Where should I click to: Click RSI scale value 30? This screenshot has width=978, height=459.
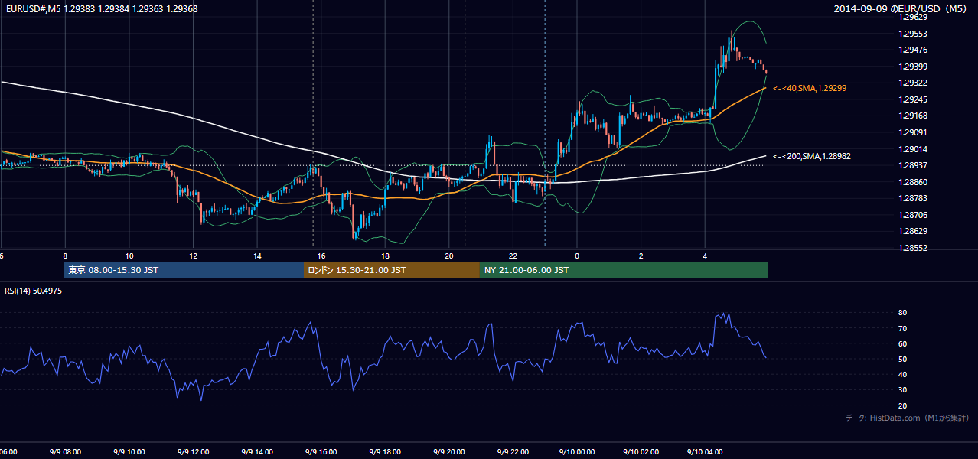coord(902,389)
